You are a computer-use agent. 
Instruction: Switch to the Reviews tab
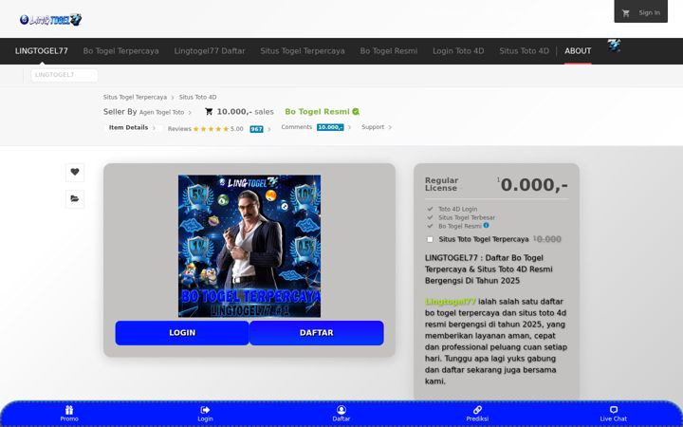[x=179, y=129]
